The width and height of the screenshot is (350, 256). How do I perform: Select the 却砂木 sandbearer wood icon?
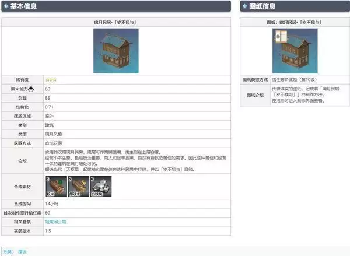point(77,187)
